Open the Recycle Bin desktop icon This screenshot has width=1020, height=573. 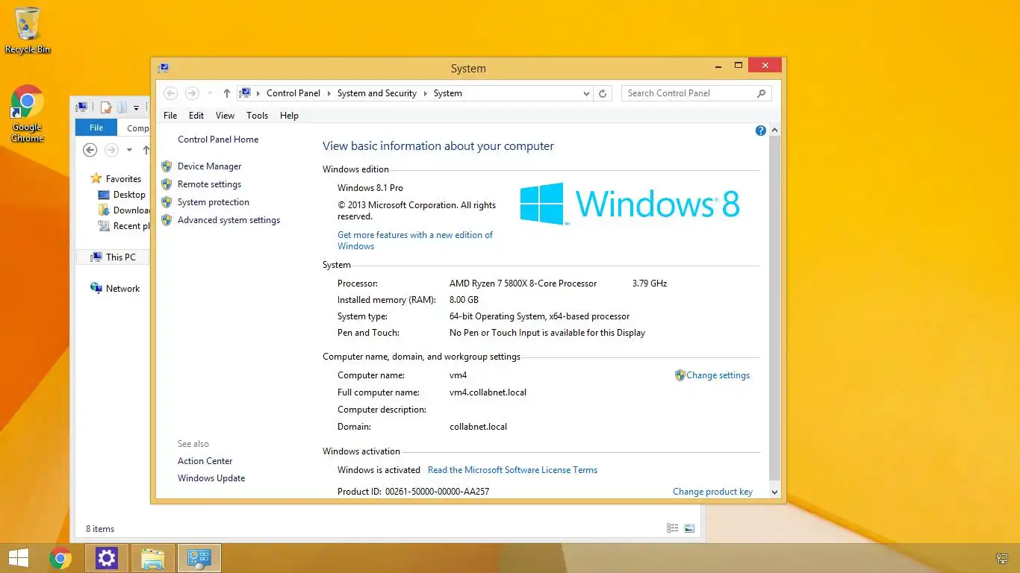[x=28, y=30]
